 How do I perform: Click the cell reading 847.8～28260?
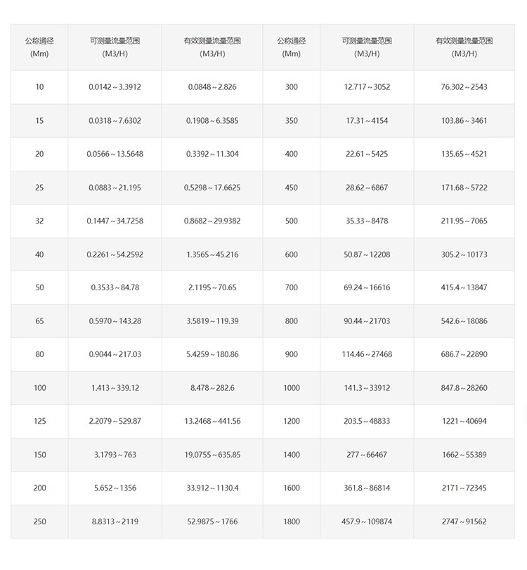[464, 388]
